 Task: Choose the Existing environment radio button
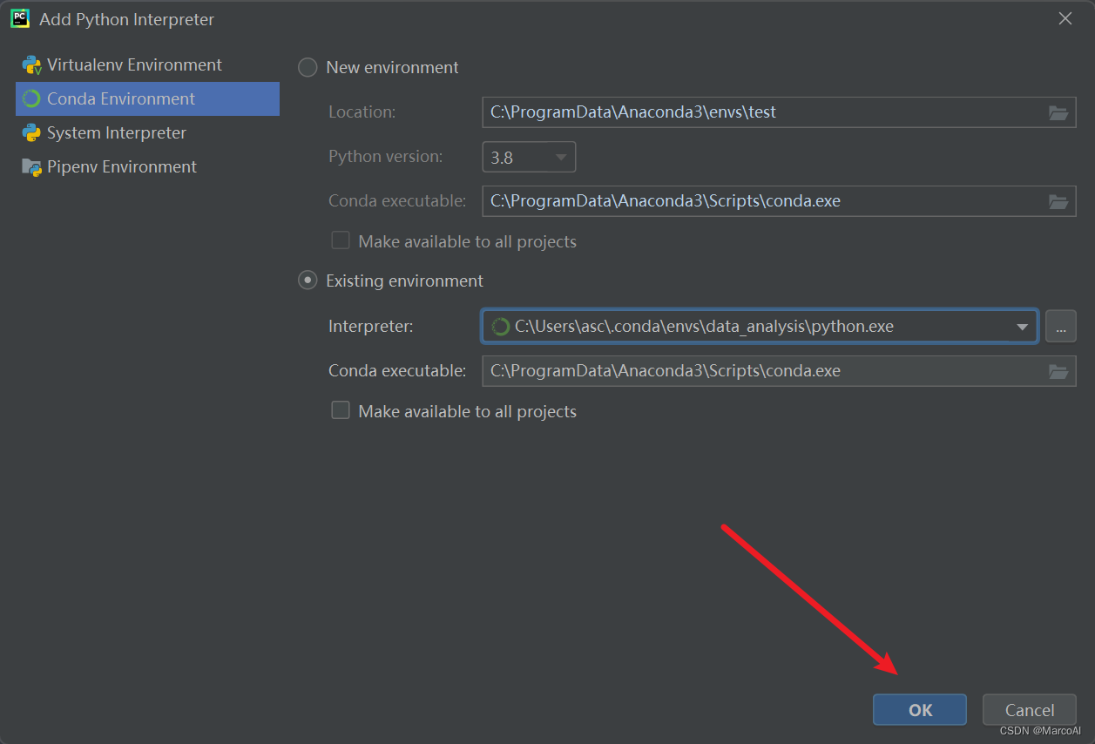coord(308,281)
